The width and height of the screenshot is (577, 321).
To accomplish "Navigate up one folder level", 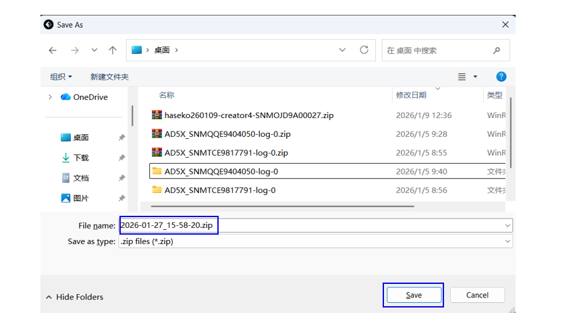I will click(x=113, y=51).
